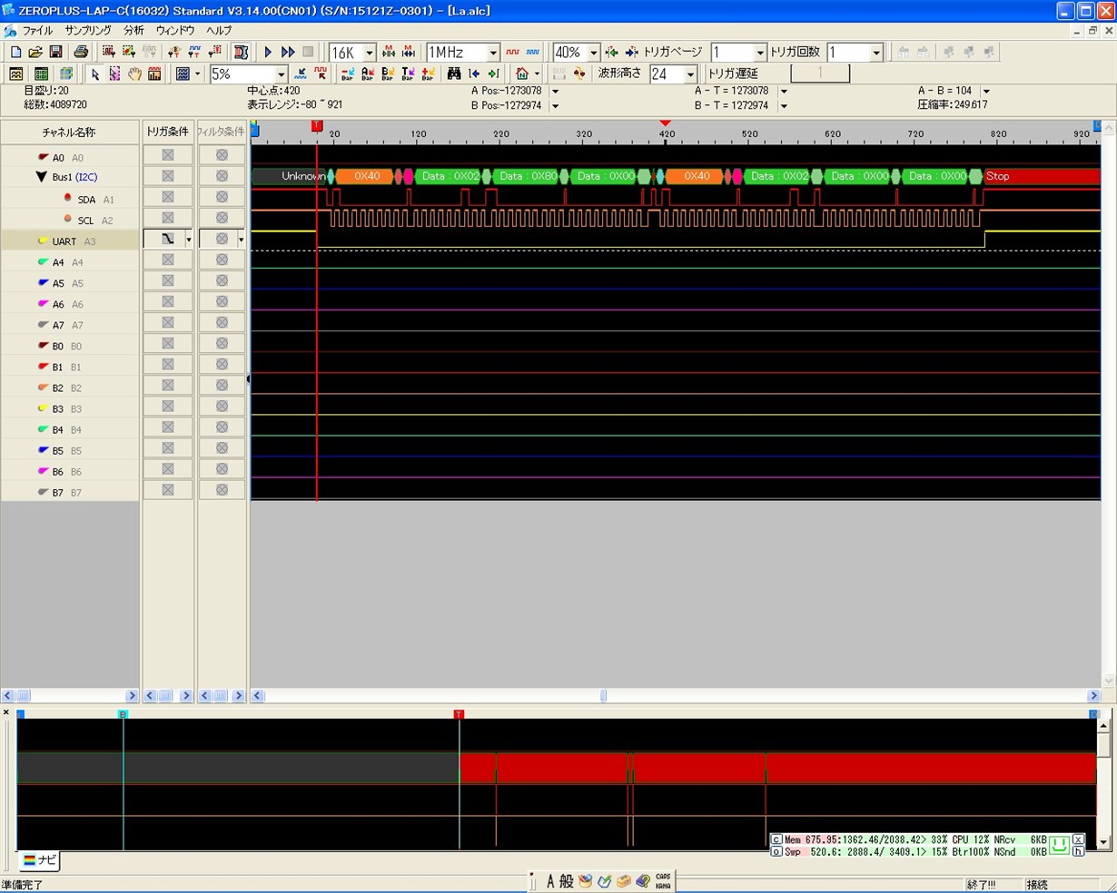Click the Print icon
Screen dimensions: 1117x893
[81, 53]
